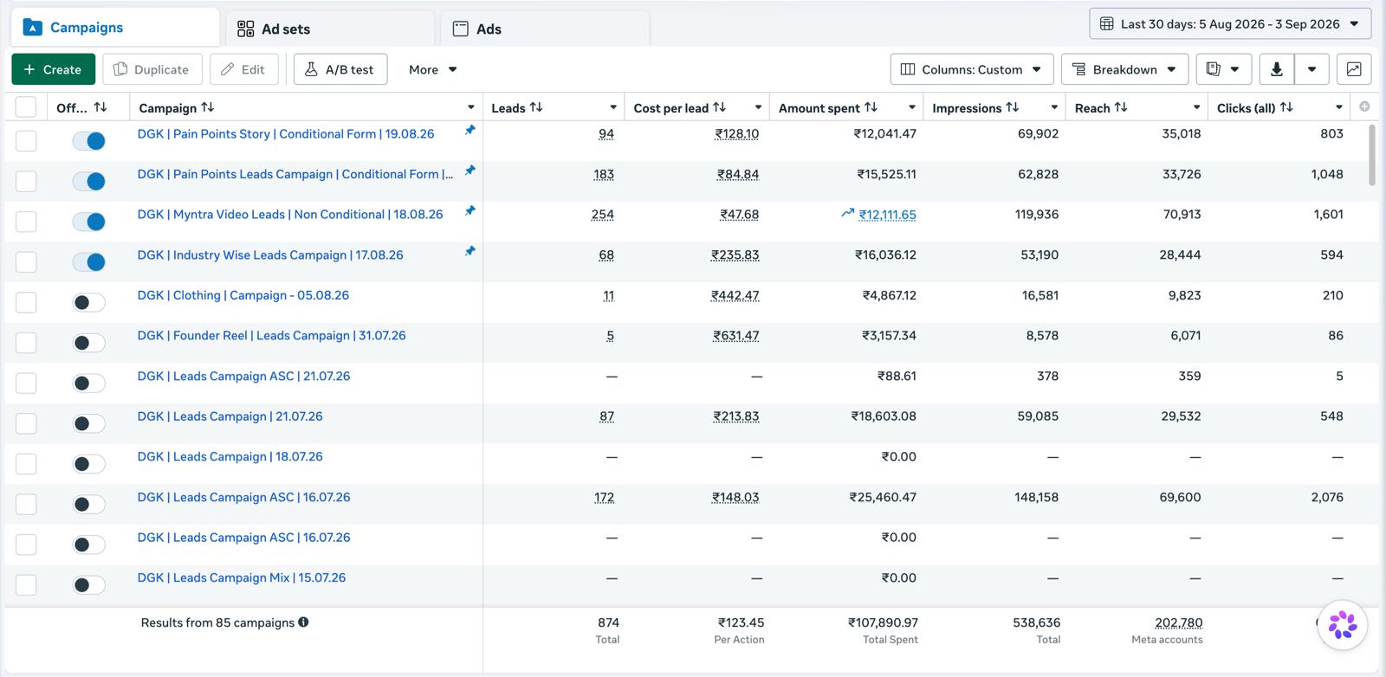
Task: Click the export download icon
Action: pyautogui.click(x=1276, y=69)
